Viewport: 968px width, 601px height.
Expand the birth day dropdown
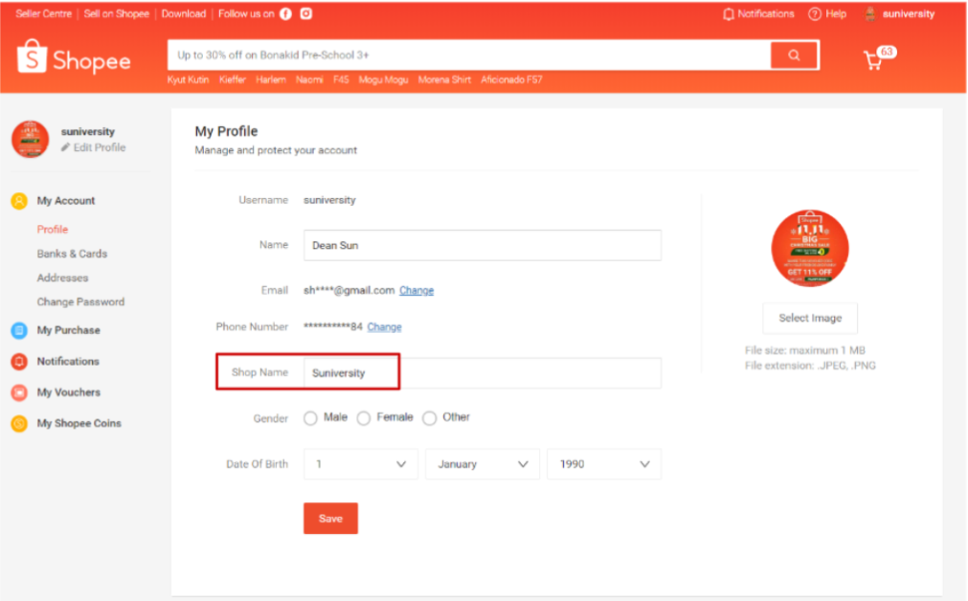361,464
